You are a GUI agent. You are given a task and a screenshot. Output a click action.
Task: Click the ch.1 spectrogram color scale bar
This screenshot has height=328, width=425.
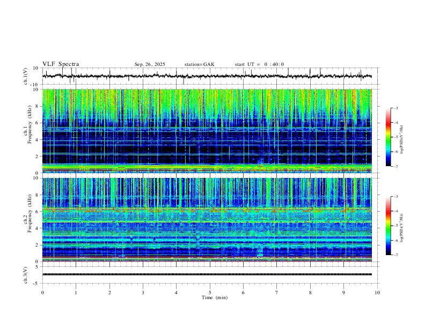(389, 137)
